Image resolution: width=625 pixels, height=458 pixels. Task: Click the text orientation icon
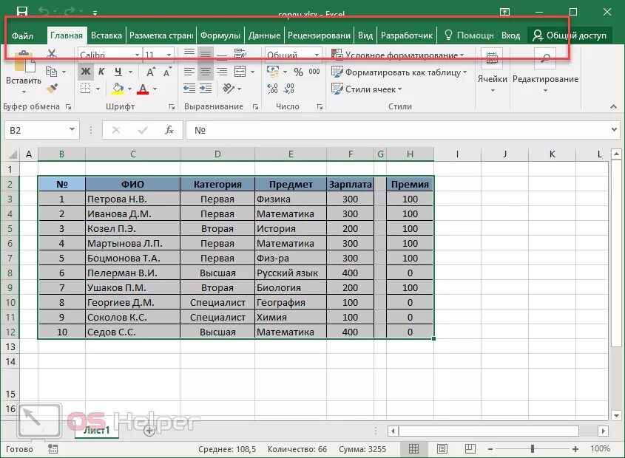(229, 89)
